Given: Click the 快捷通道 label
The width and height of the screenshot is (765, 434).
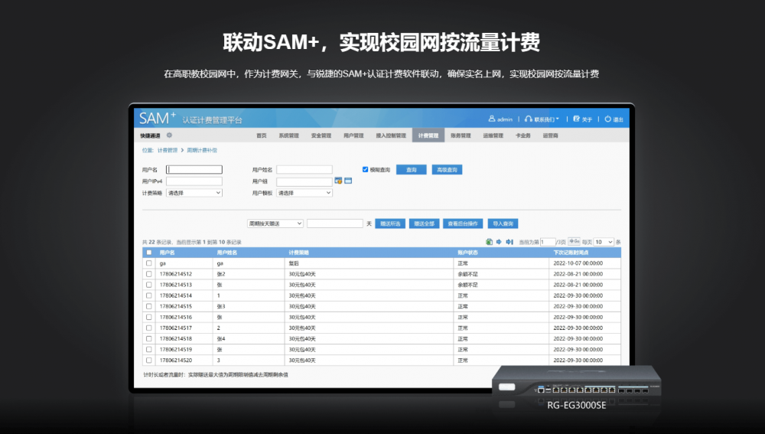Looking at the screenshot, I should click(150, 135).
